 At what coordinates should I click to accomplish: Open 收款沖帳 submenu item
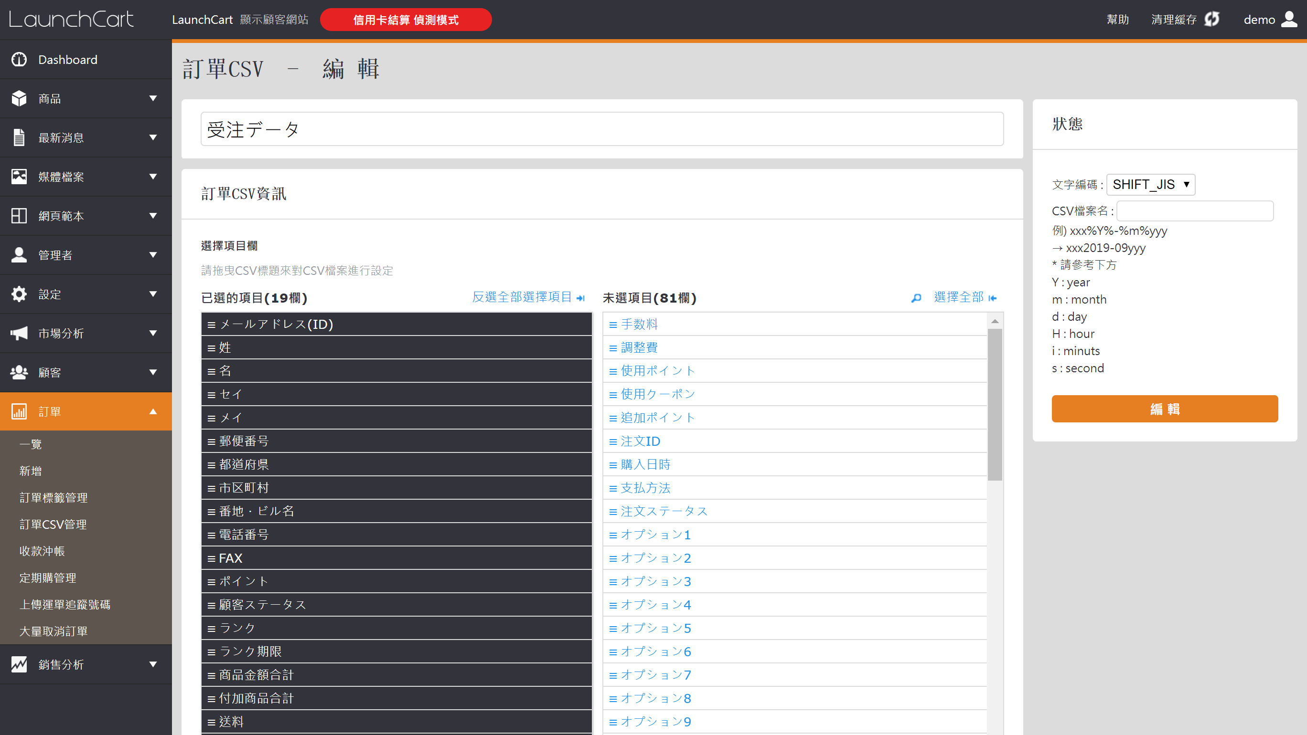42,552
